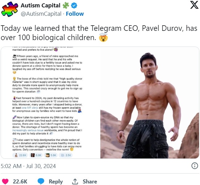The height and width of the screenshot is (185, 200).
Task: Like the tweet with the heart icon
Action: [5, 181]
